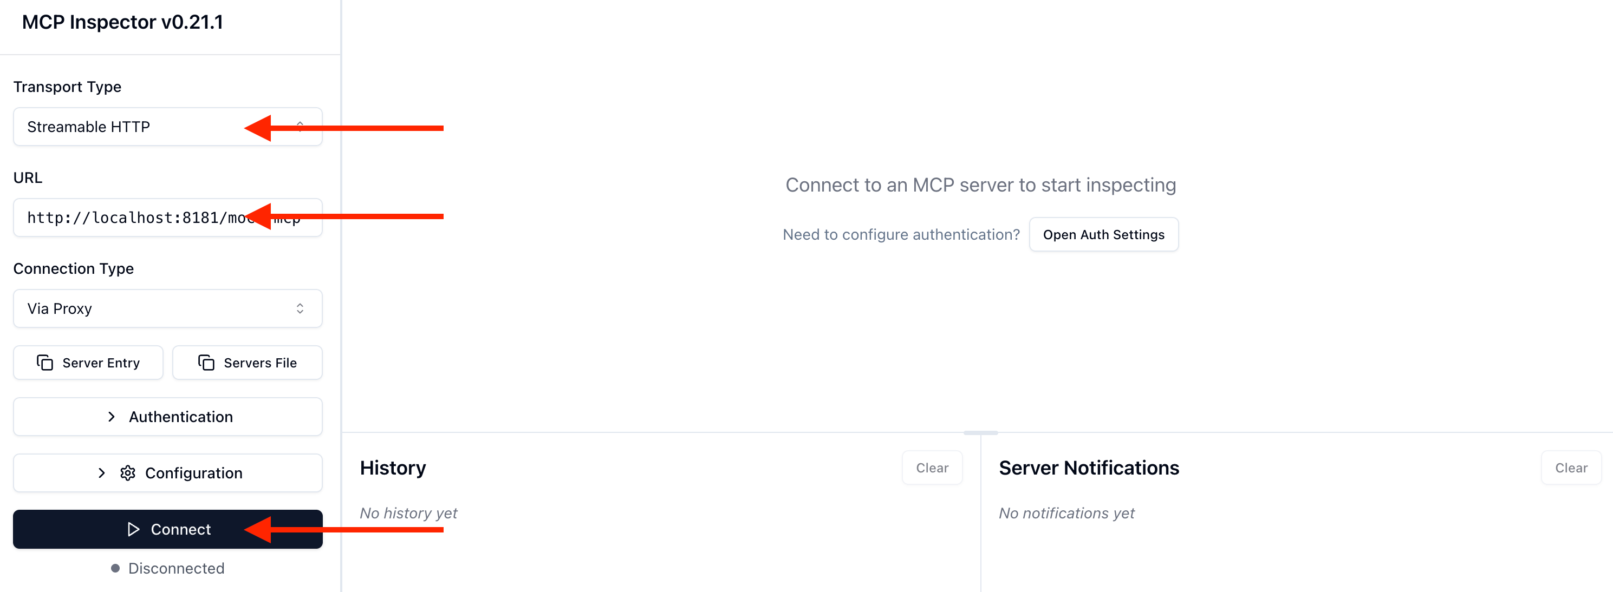Click the horizontal panel resize handle
The width and height of the screenshot is (1613, 592).
point(980,432)
